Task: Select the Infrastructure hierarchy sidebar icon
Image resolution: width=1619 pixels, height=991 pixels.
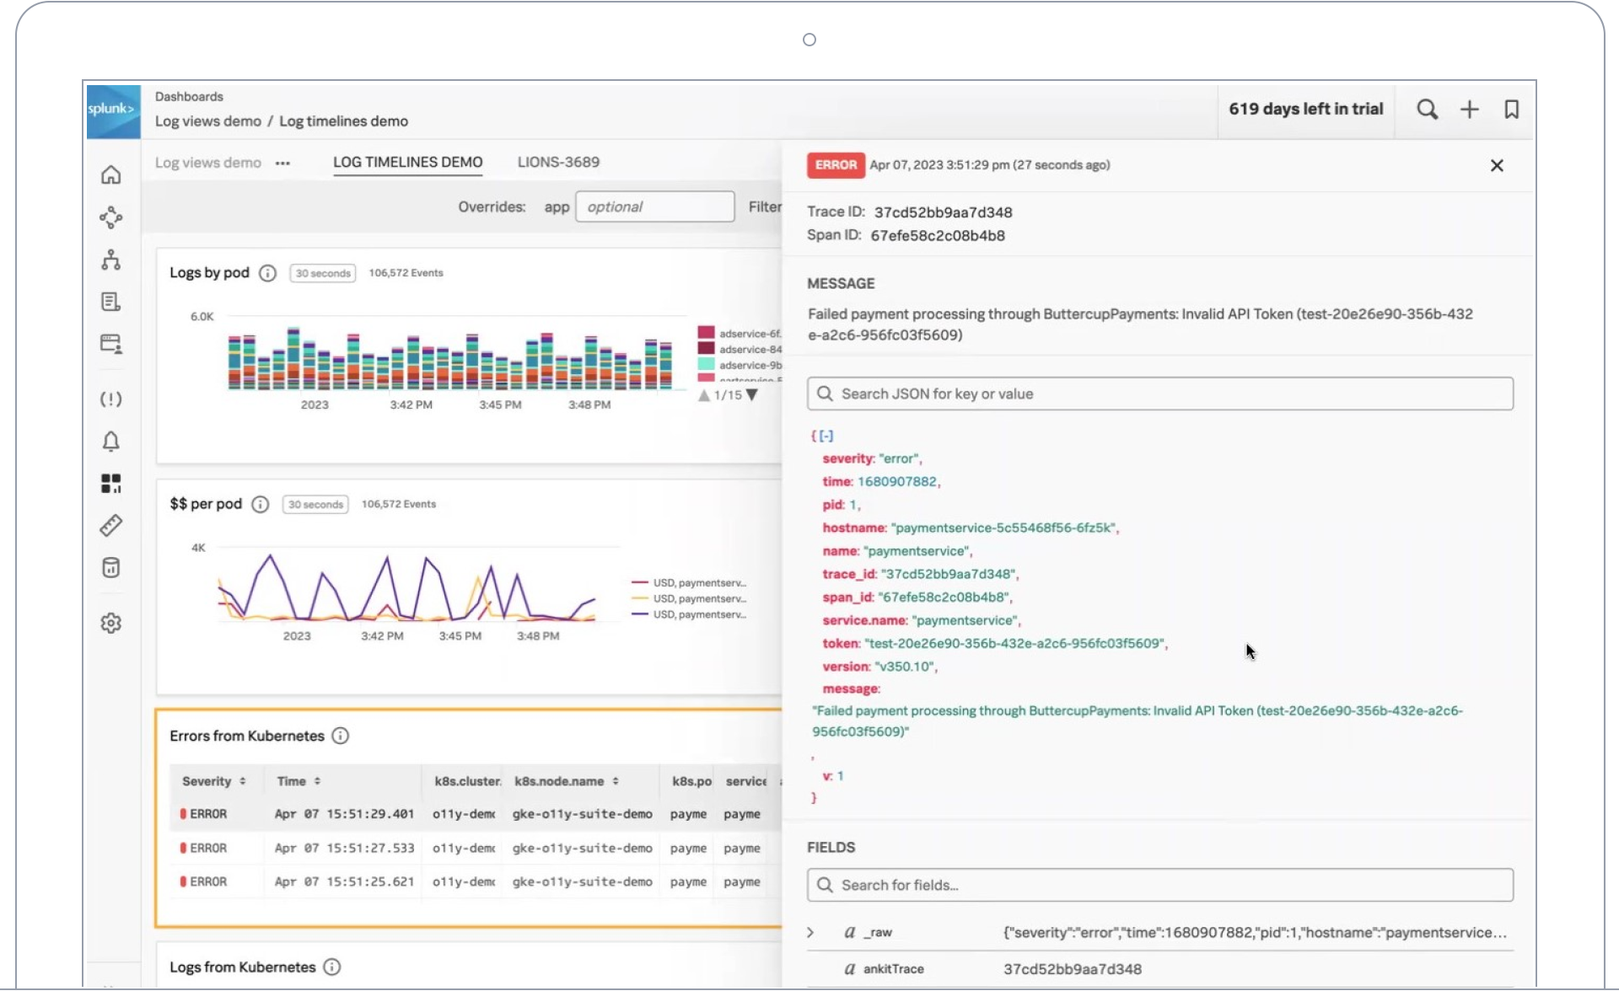Action: tap(110, 260)
